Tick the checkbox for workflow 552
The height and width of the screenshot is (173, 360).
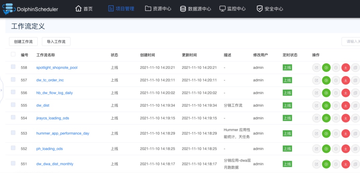pos(13,148)
